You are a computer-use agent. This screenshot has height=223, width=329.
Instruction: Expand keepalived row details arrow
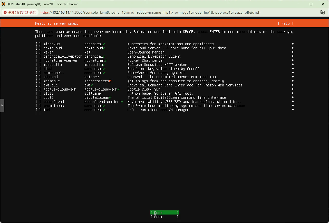pos(293,102)
